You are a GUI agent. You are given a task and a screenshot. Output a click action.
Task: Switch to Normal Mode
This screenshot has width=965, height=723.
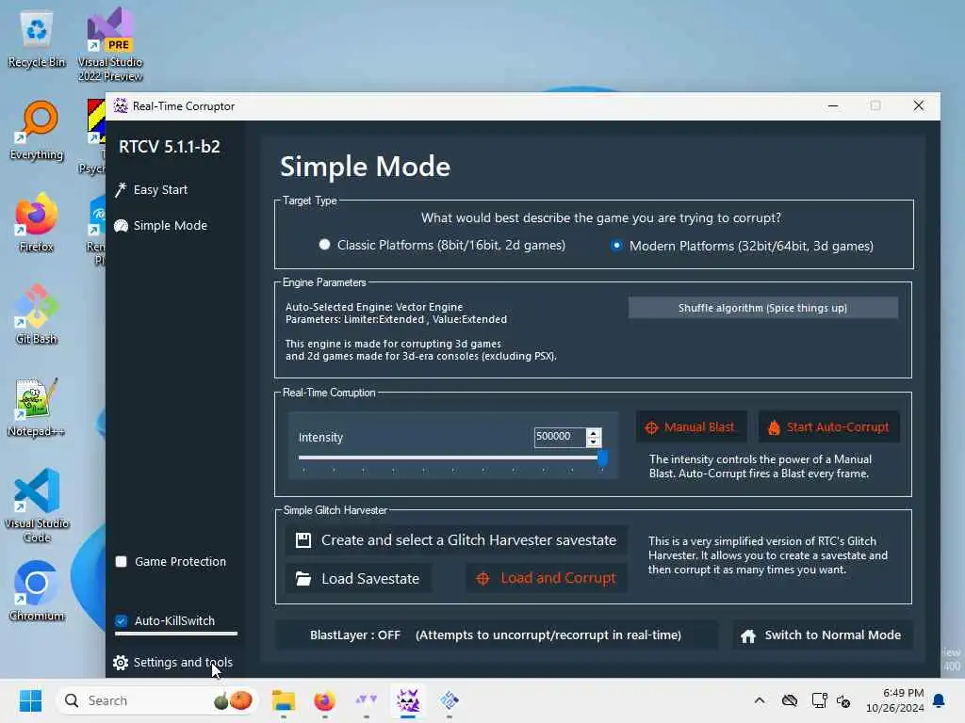[x=822, y=635]
